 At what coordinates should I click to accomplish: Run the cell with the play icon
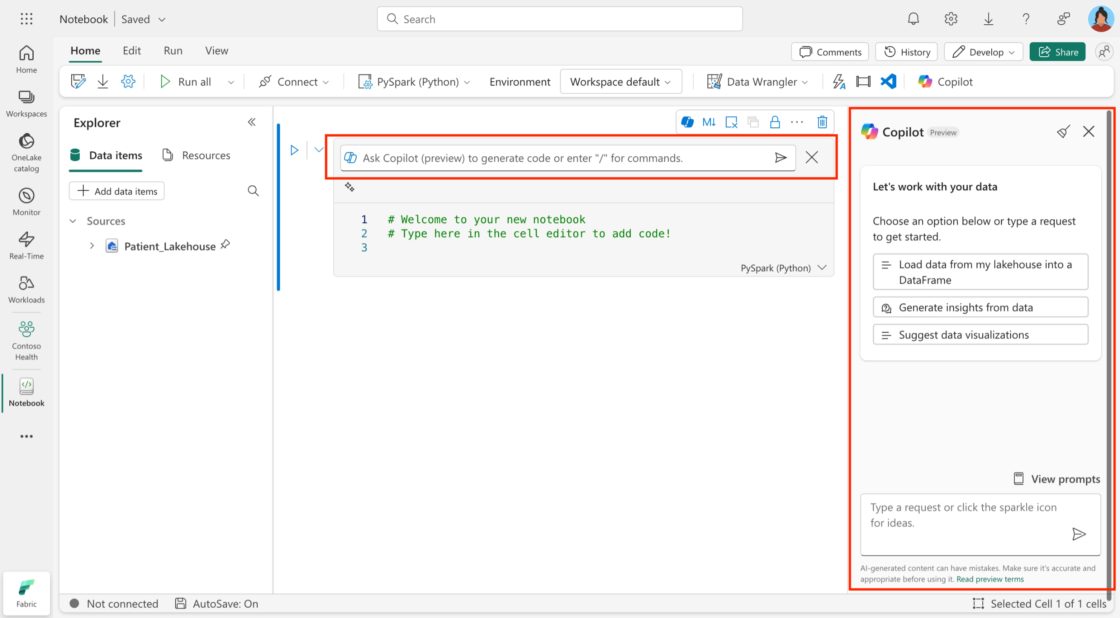tap(294, 150)
